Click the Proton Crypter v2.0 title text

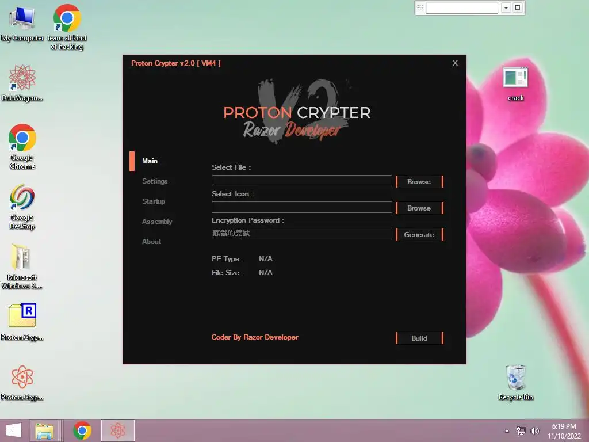click(x=176, y=63)
